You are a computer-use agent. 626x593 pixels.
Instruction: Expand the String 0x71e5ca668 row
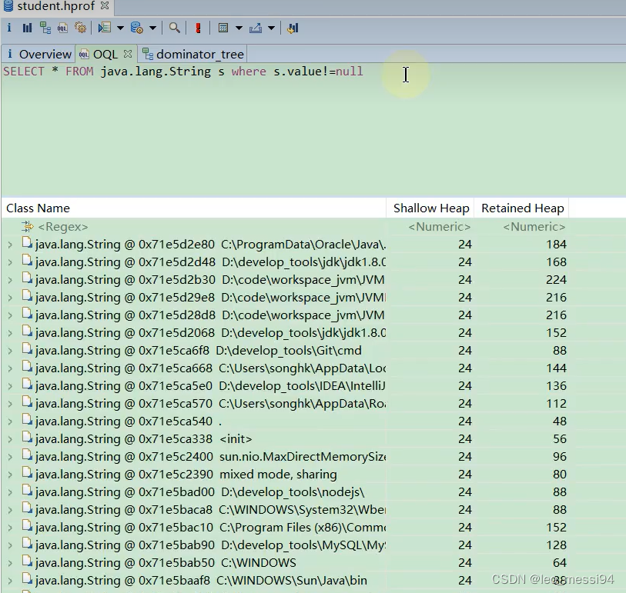pos(10,368)
